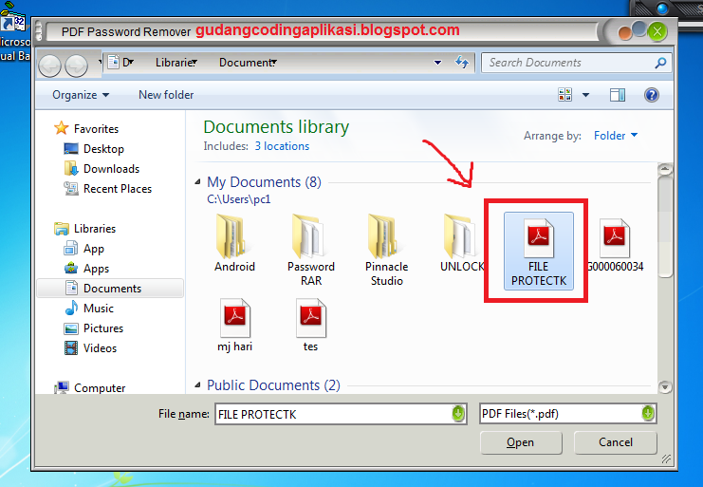This screenshot has height=487, width=703.
Task: Show the preview pane
Action: click(618, 95)
